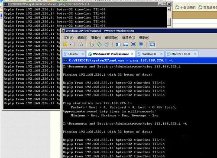Viewport: 217px width, 158px height.
Task: Close the Ubuntu tab
Action: click(83, 54)
